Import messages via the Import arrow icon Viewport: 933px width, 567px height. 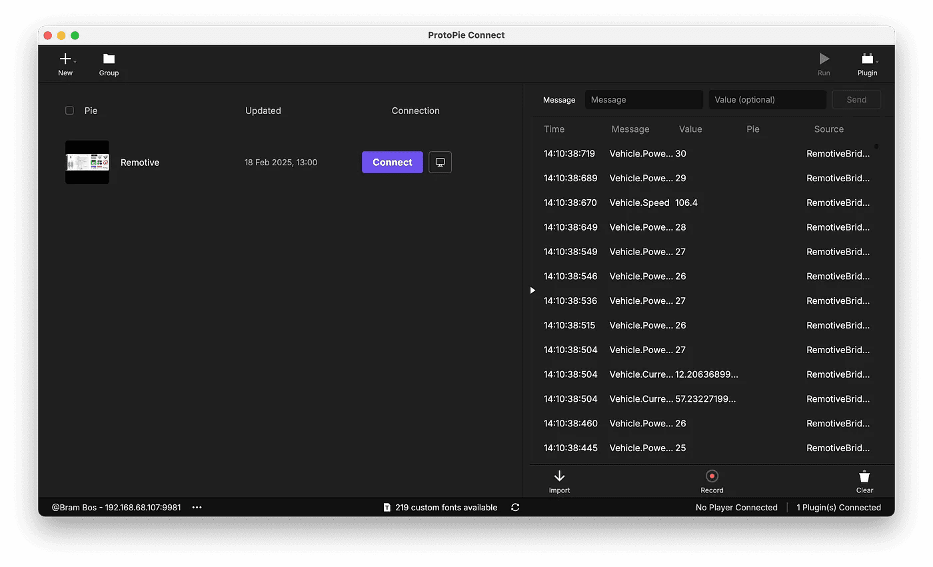(559, 476)
